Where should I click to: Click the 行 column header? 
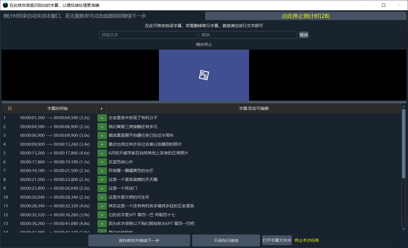click(x=10, y=109)
